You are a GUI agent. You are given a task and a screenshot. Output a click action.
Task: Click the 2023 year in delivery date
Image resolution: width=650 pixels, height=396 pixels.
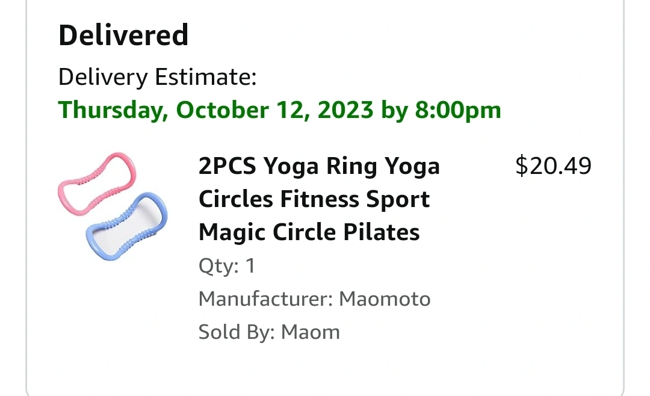pyautogui.click(x=345, y=110)
